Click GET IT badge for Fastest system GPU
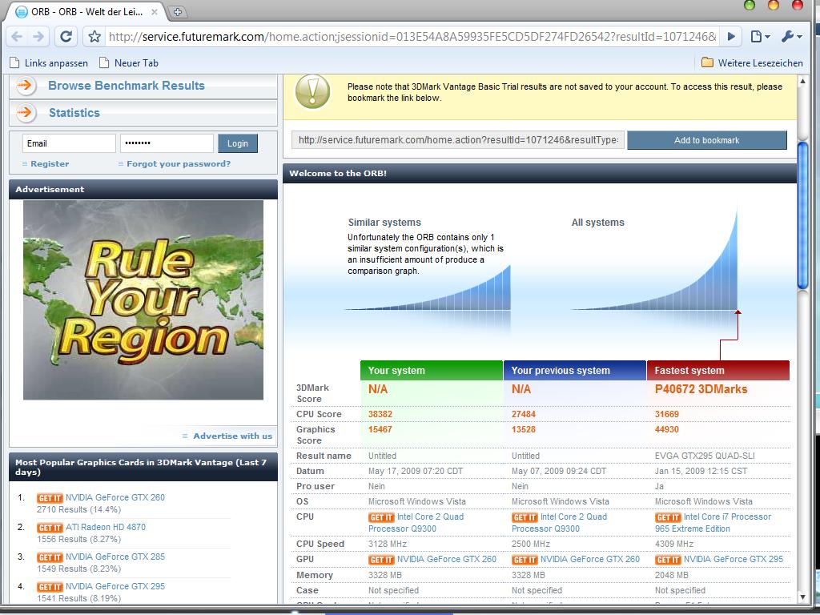 click(668, 560)
